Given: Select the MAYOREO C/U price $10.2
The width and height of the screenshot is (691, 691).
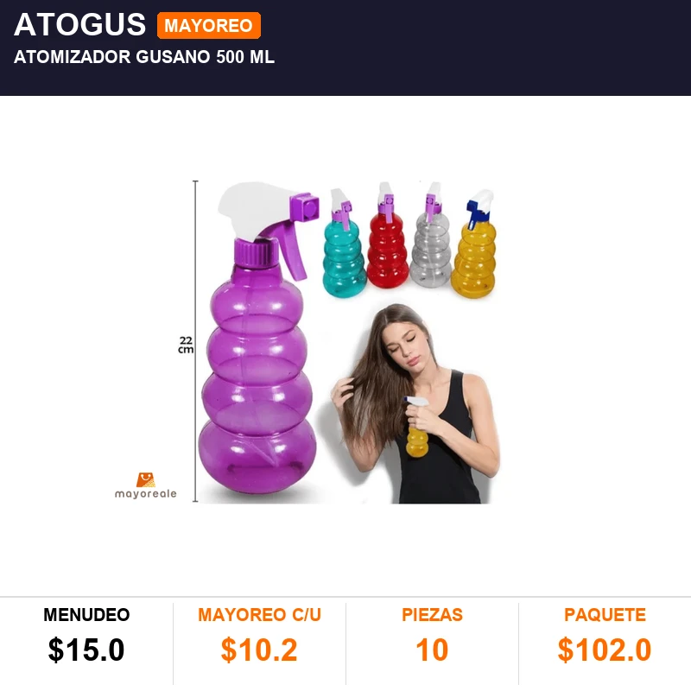Looking at the screenshot, I should [259, 650].
